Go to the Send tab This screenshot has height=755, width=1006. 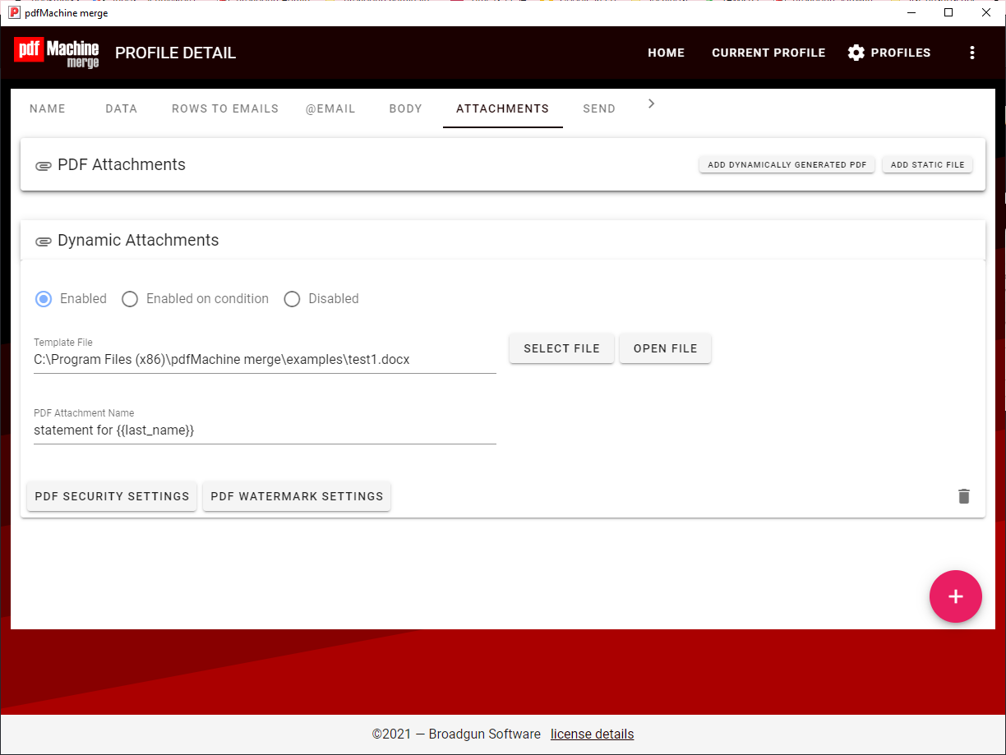[599, 108]
